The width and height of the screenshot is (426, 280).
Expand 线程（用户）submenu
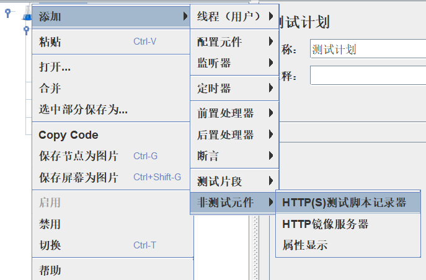[234, 16]
